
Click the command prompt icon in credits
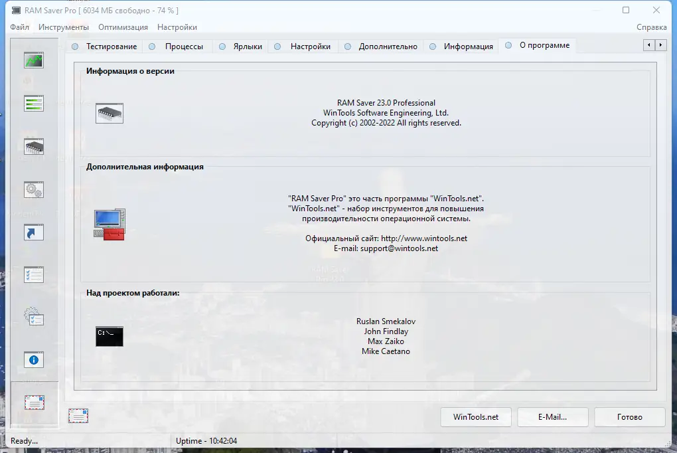point(110,336)
